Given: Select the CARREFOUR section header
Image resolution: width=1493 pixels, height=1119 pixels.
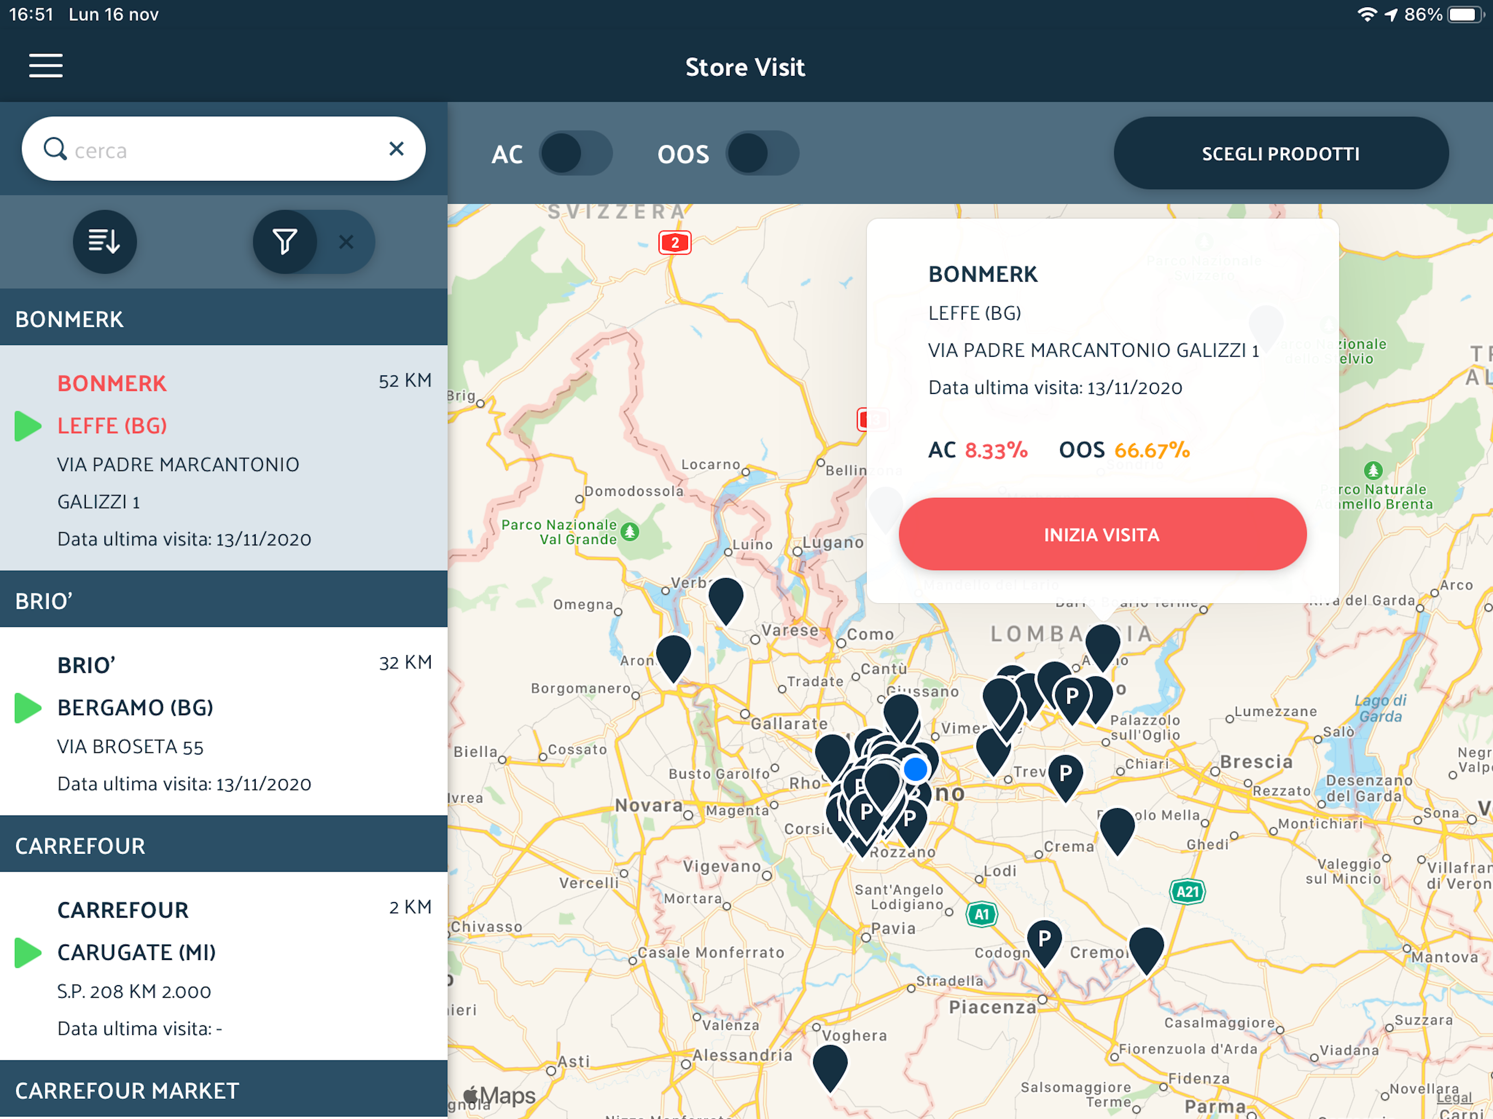Looking at the screenshot, I should tap(224, 844).
